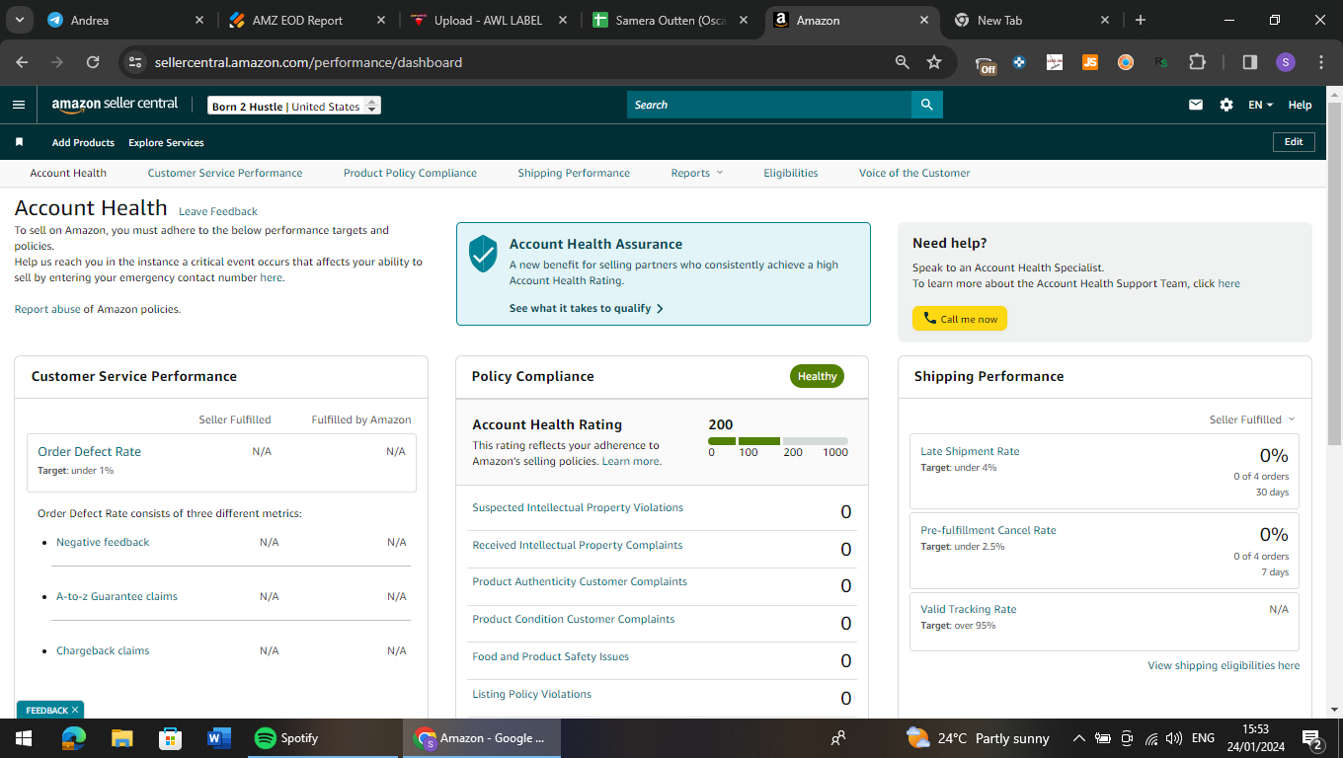Open the Order Defect Rate link
The height and width of the screenshot is (758, 1343).
[x=90, y=451]
